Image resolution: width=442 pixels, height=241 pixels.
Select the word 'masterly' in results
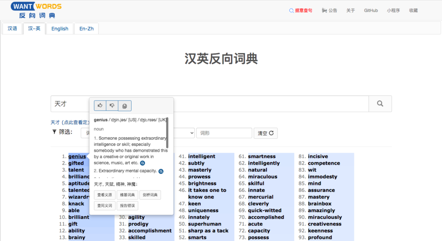coord(199,170)
